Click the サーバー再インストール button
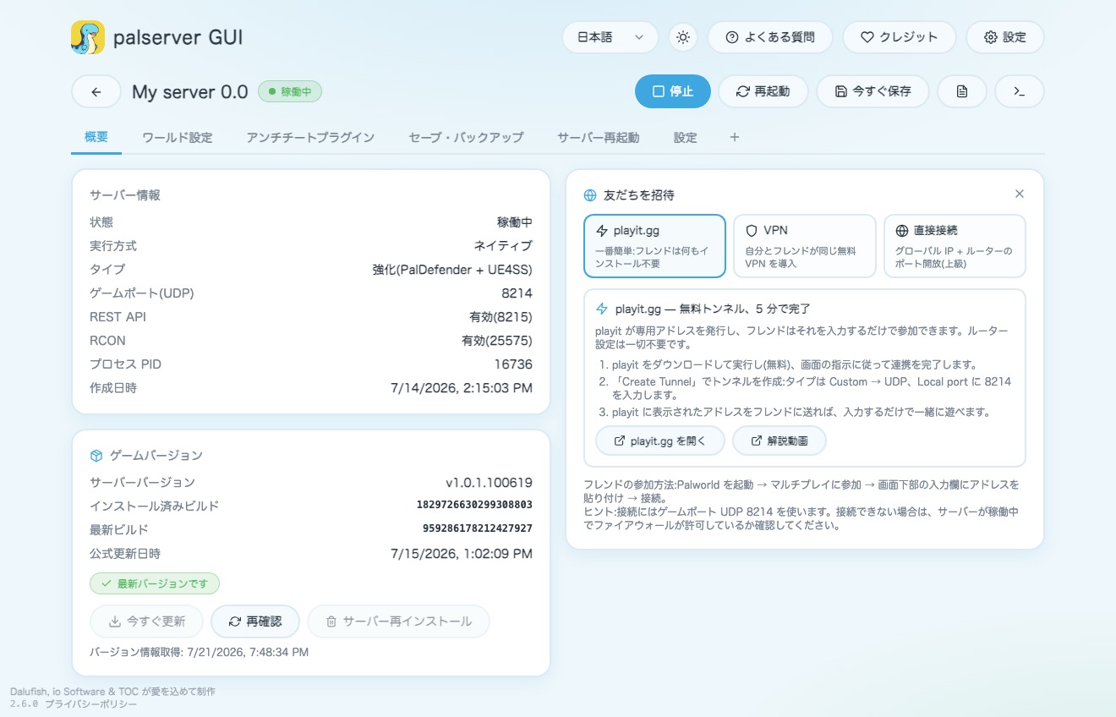Screen dimensions: 1116x717 click(398, 621)
